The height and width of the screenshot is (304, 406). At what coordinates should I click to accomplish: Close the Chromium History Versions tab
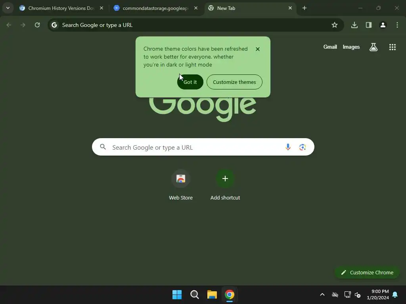pyautogui.click(x=101, y=8)
